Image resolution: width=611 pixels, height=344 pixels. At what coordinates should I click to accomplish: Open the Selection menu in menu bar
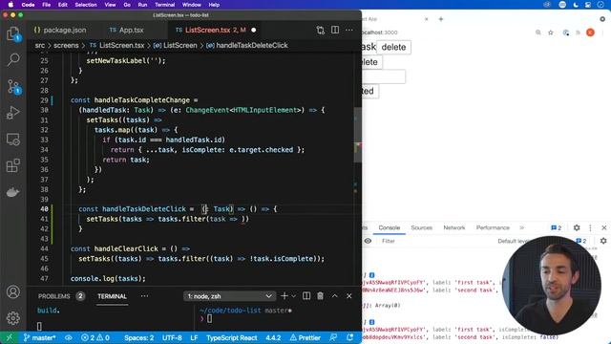tap(86, 5)
